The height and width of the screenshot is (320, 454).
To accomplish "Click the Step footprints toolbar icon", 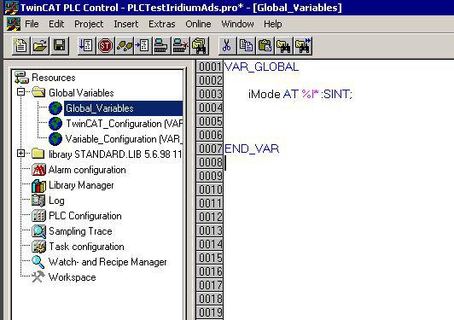I will pyautogui.click(x=124, y=45).
